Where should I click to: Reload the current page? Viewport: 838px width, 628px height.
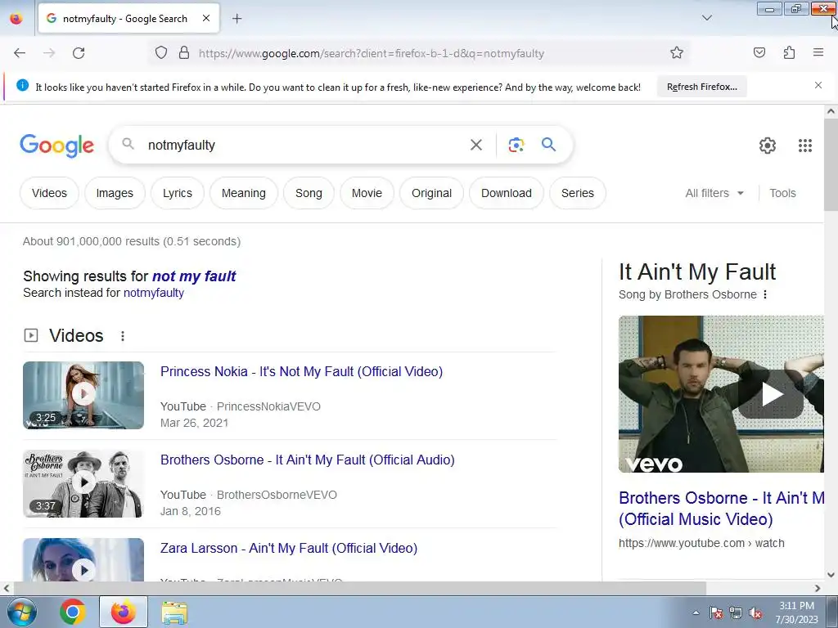click(79, 53)
